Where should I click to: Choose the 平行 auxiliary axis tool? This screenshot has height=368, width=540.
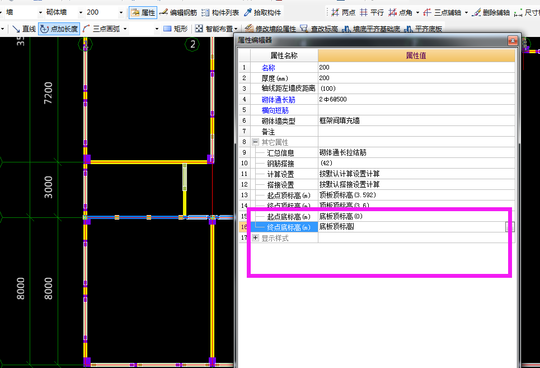pos(372,13)
